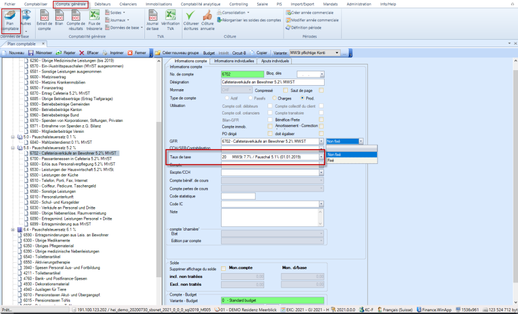The image size is (518, 314).
Task: Open the Solides dropdown in ribbon
Action: pos(115,13)
